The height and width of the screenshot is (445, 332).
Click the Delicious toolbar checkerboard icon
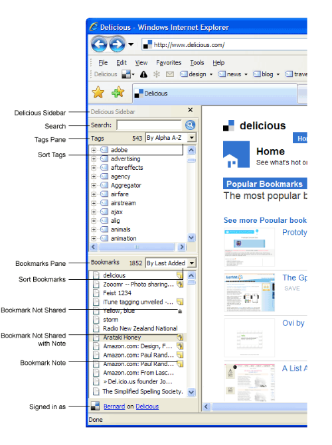click(x=126, y=74)
